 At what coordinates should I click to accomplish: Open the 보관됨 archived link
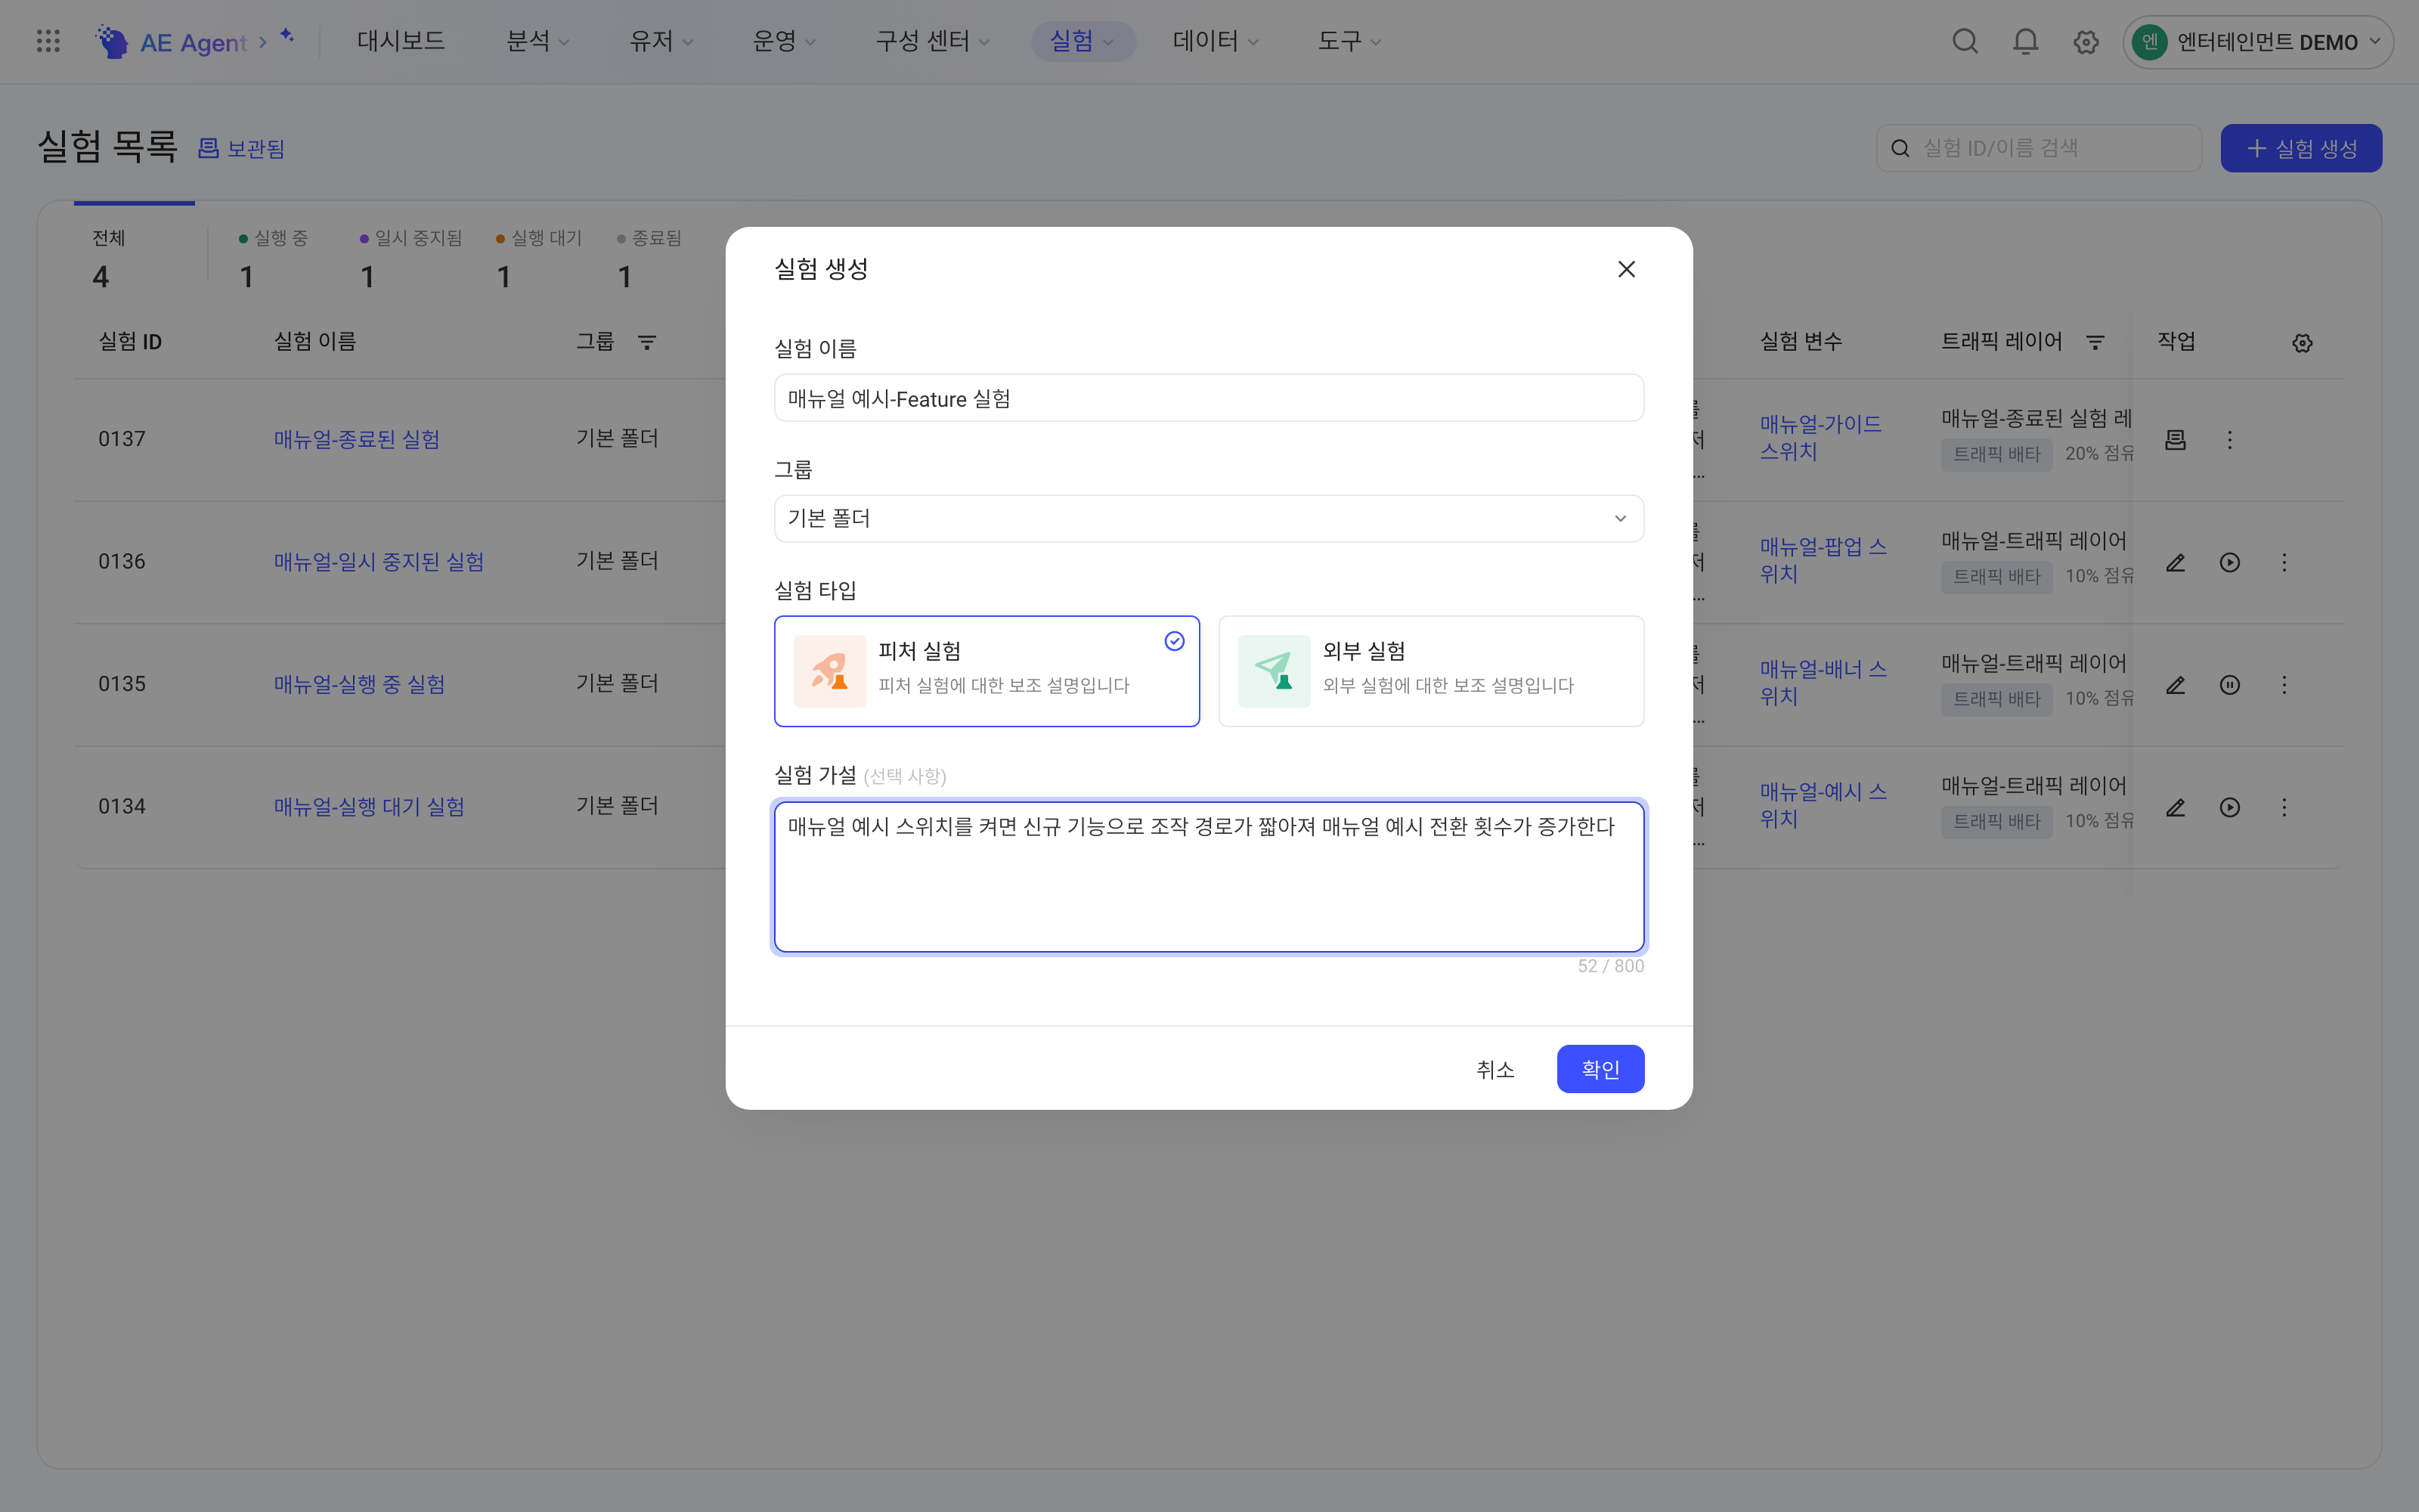(x=242, y=148)
